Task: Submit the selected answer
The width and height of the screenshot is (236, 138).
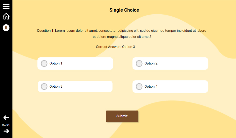Action: (122, 116)
